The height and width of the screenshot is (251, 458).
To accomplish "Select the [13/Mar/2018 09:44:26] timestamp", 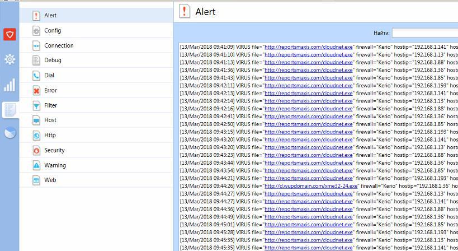I will coord(207,186).
